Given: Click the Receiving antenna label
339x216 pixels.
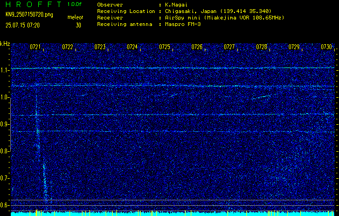Looking at the screenshot, I should pos(124,24).
